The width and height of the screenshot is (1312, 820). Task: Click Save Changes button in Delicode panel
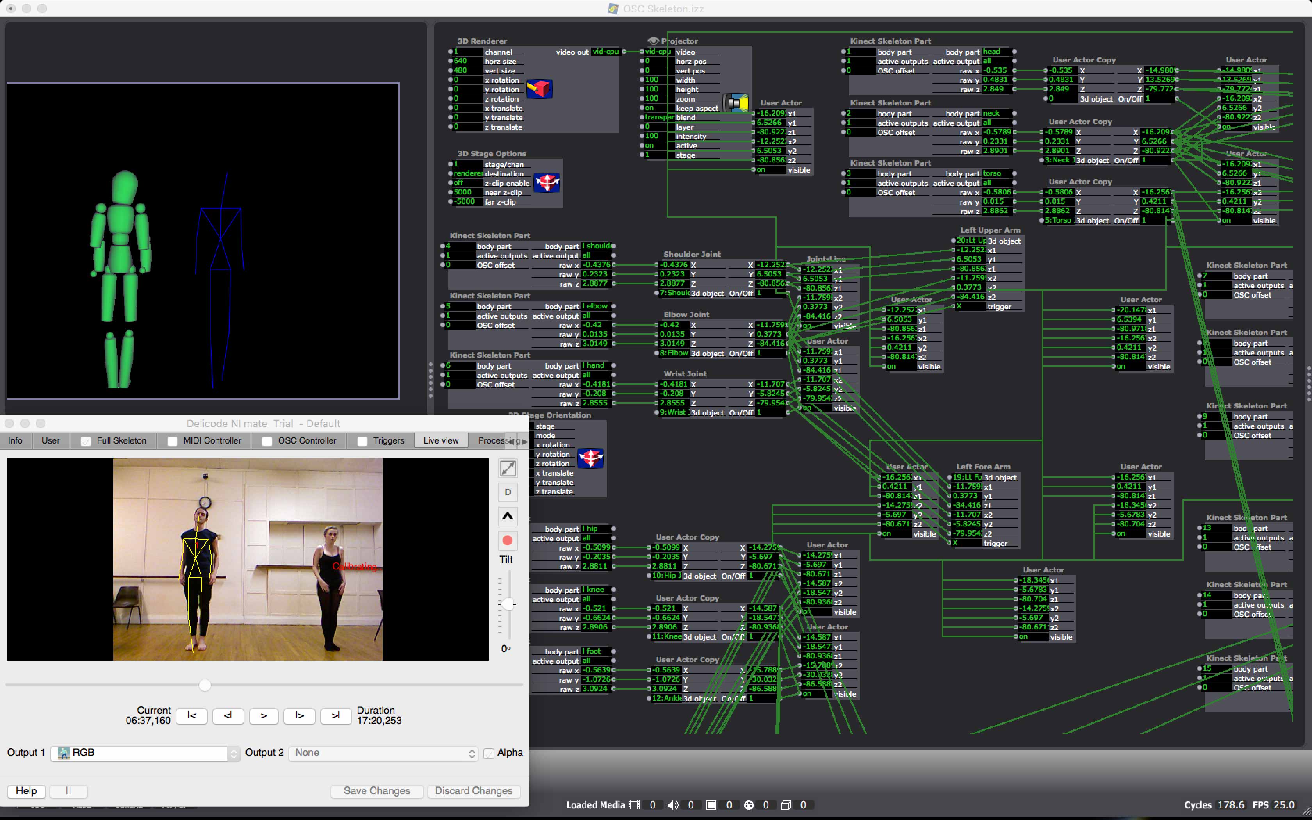377,791
